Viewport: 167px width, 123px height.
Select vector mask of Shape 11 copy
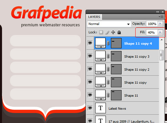pyautogui.click(x=116, y=82)
